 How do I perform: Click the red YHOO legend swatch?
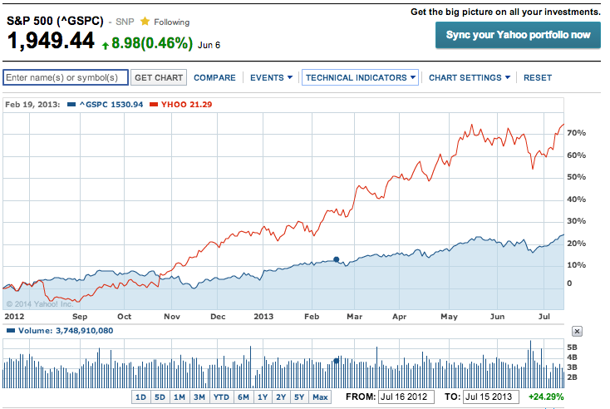154,104
